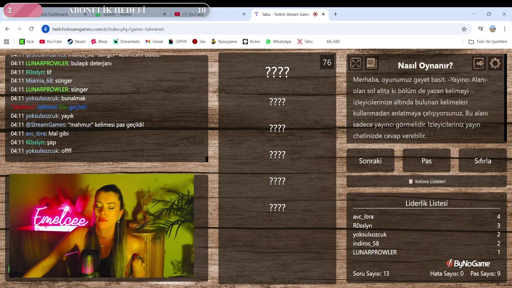Viewport: 512px width, 288px height.
Task: Select yoksulsozcuk in Liderlik Listesi
Action: [370, 234]
